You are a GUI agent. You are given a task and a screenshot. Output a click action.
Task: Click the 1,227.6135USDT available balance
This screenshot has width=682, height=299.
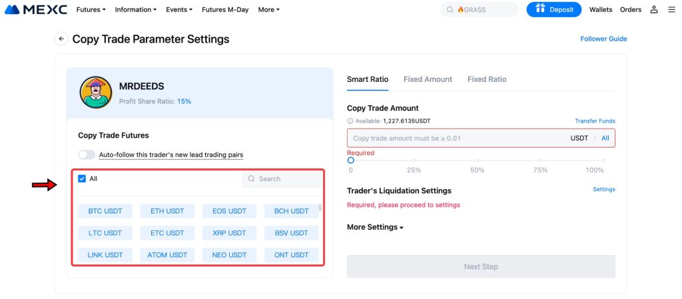point(407,121)
